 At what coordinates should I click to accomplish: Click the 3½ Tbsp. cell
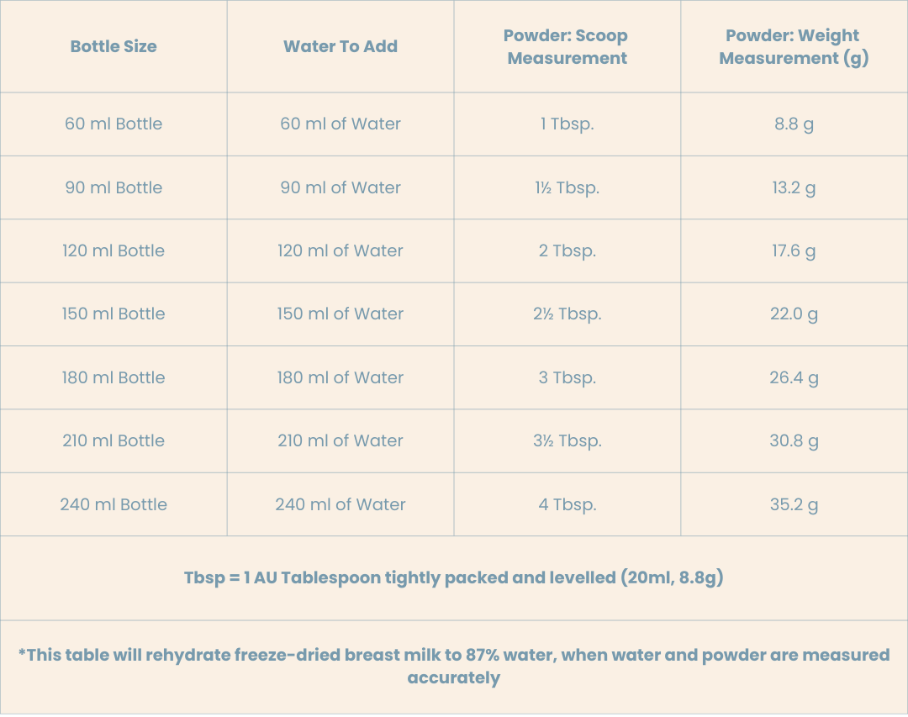click(x=567, y=440)
